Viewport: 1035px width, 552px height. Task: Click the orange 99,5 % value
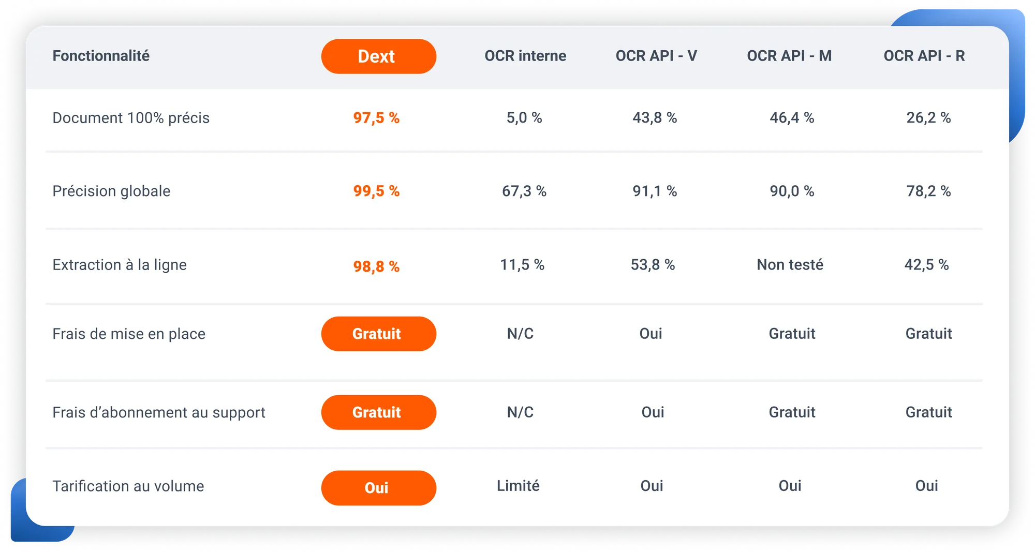pyautogui.click(x=376, y=191)
